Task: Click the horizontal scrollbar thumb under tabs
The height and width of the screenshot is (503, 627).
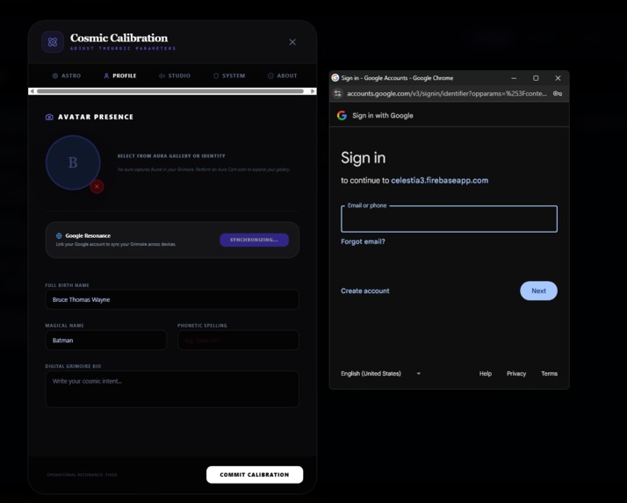Action: click(170, 91)
